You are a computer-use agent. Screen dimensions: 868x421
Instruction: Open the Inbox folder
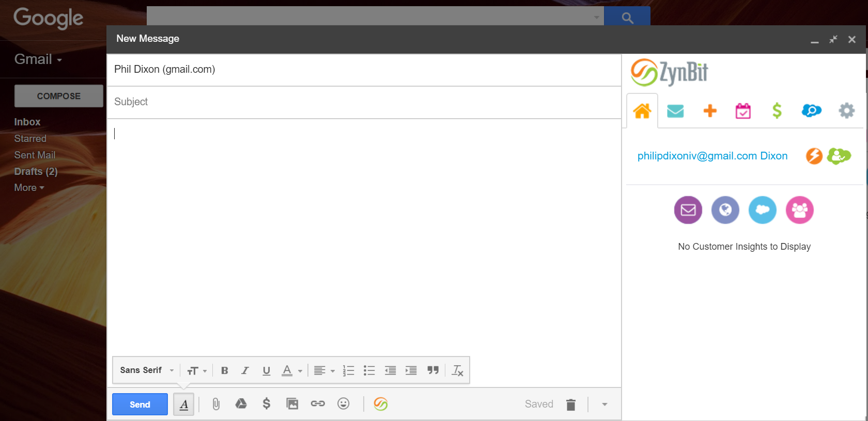27,122
